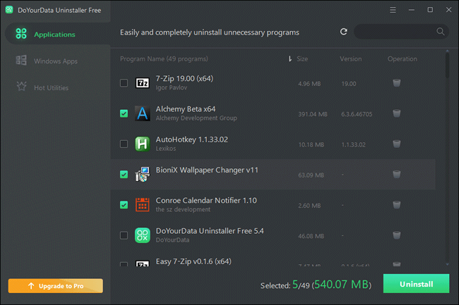Viewport: 459px width, 305px height.
Task: Click the Upgrade to Pro button
Action: tap(55, 285)
